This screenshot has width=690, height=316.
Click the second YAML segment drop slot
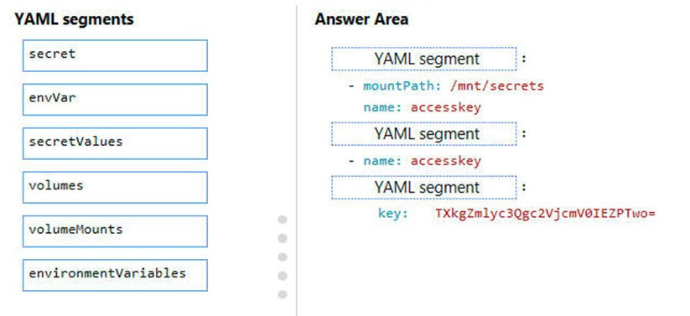click(x=423, y=134)
